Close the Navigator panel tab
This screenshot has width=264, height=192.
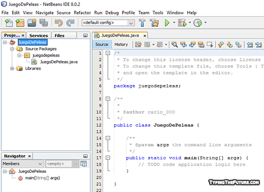(x=29, y=156)
